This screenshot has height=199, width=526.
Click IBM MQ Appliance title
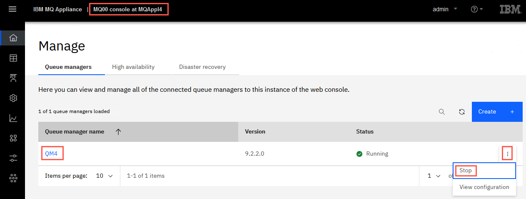[57, 9]
